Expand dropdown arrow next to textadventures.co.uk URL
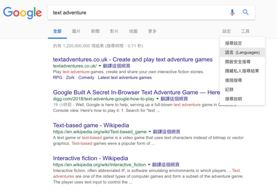This screenshot has height=190, width=277. pos(100,66)
